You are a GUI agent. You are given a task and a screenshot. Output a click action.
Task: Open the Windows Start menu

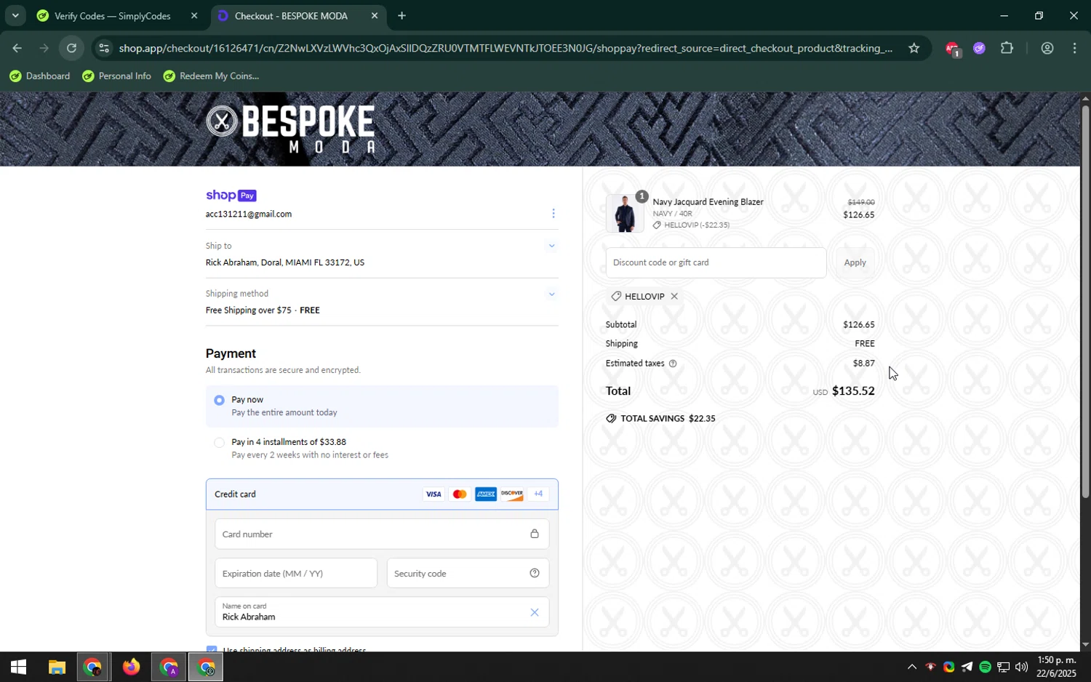pyautogui.click(x=18, y=667)
